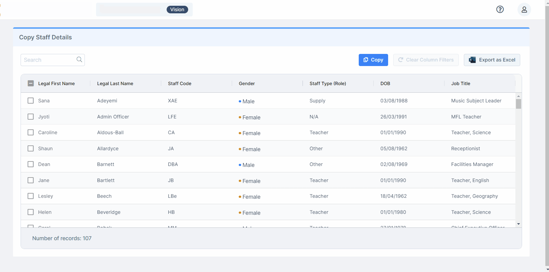Click Clear Column Filters button

tap(426, 60)
